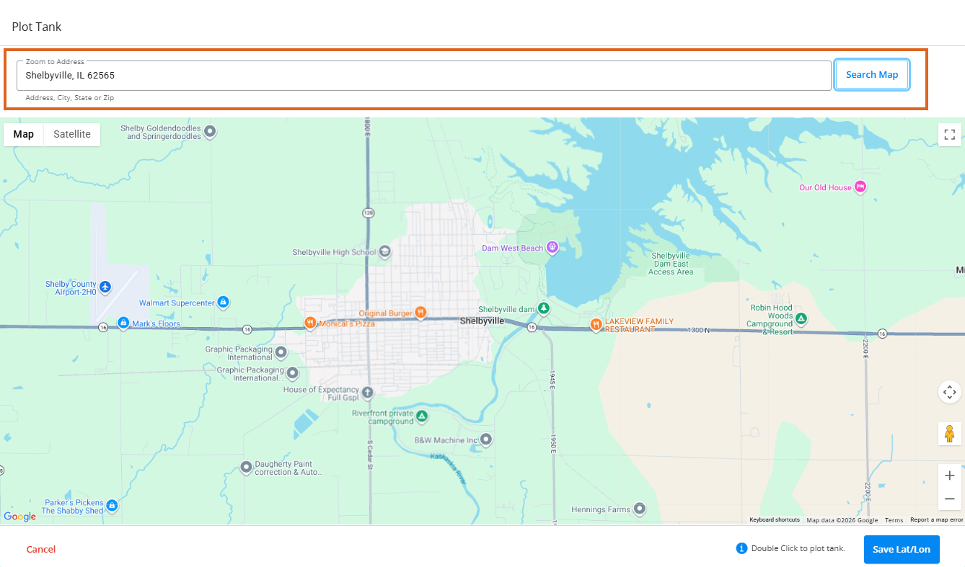Screen dimensions: 965x567
Task: Switch to Map view type
Action: [24, 135]
